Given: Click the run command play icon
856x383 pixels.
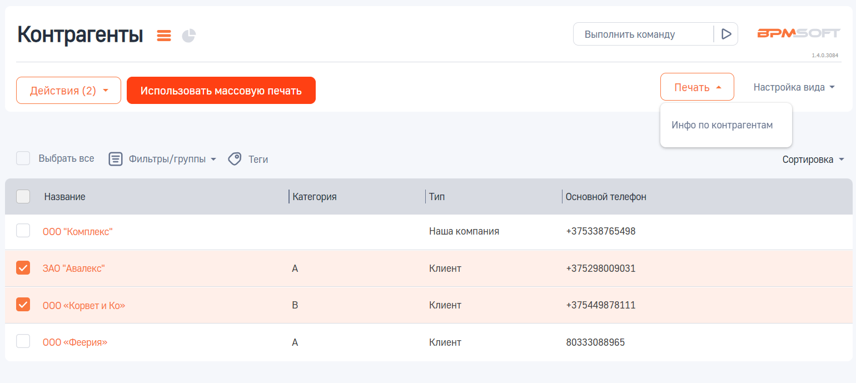Looking at the screenshot, I should click(x=726, y=34).
